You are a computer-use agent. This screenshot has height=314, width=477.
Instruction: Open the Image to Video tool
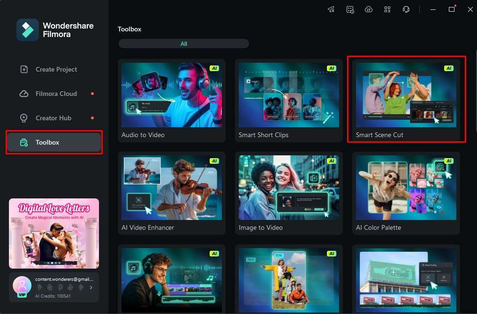coord(289,193)
